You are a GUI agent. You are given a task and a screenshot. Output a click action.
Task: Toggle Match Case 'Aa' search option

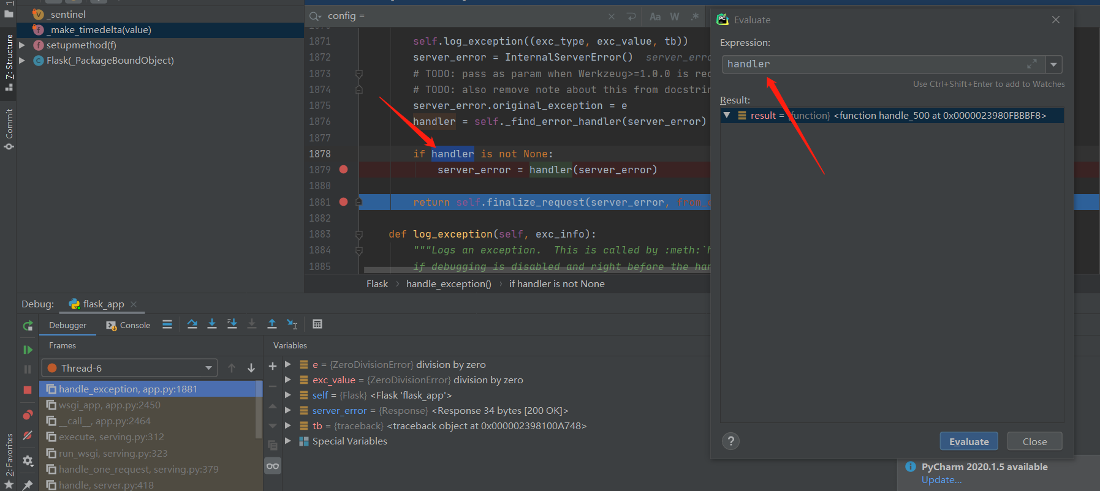pos(655,17)
